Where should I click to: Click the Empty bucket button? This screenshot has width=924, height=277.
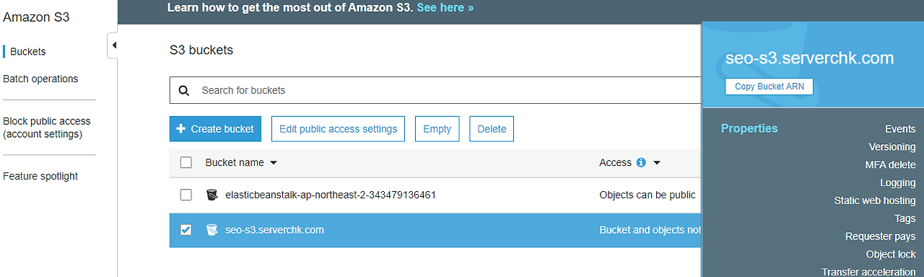click(437, 129)
